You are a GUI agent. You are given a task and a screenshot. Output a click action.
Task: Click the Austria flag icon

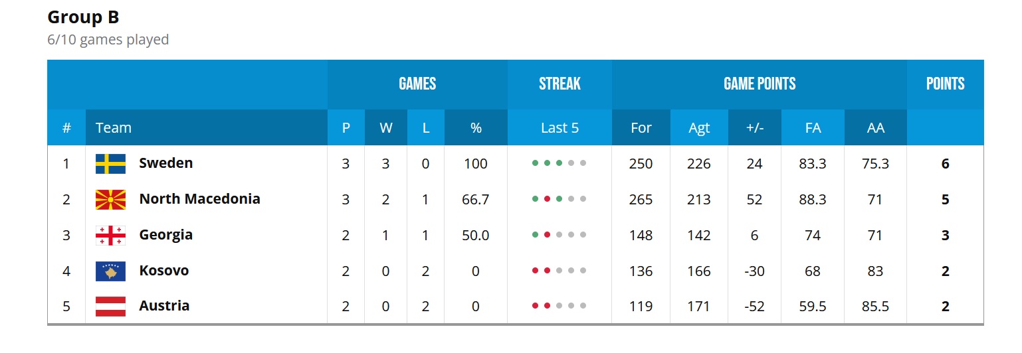[x=110, y=307]
